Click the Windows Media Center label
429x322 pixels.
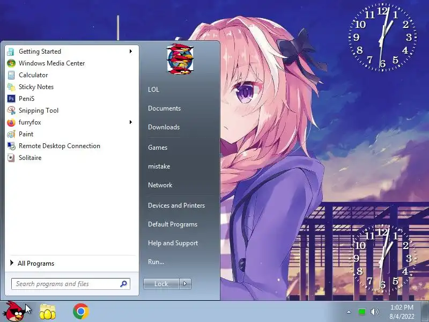51,63
